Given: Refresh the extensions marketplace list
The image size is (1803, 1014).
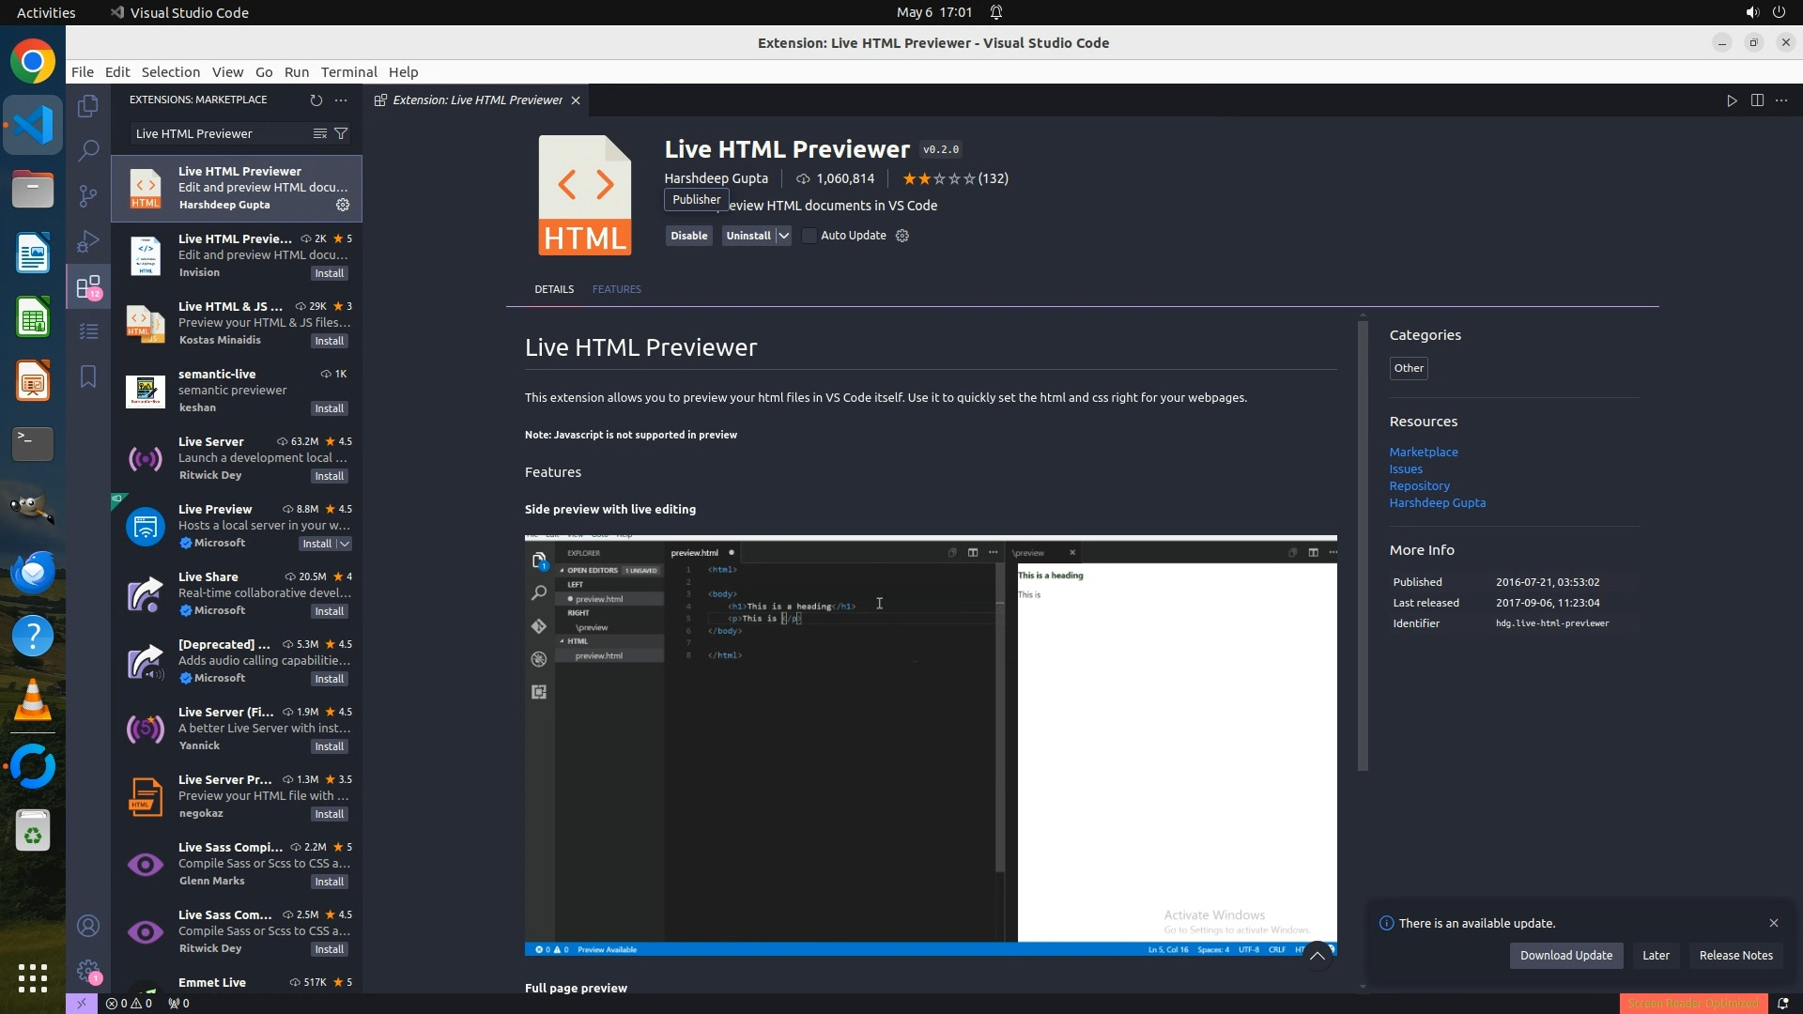Looking at the screenshot, I should tap(316, 100).
